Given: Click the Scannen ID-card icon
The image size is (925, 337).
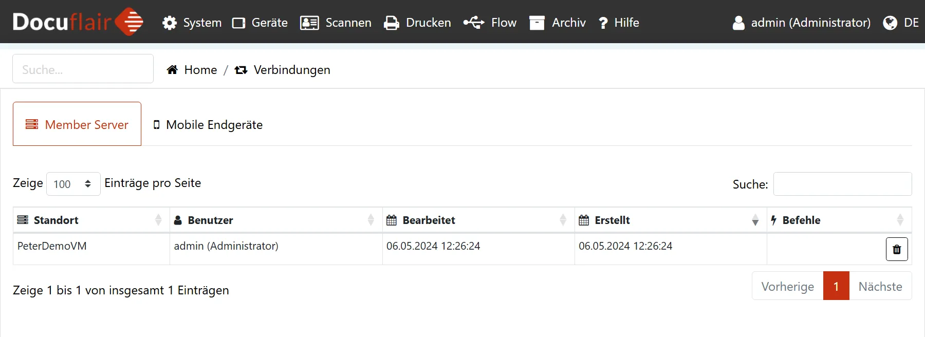Looking at the screenshot, I should 309,23.
